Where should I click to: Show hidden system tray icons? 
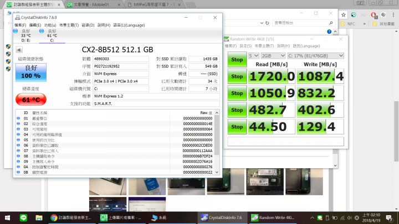coord(312,218)
